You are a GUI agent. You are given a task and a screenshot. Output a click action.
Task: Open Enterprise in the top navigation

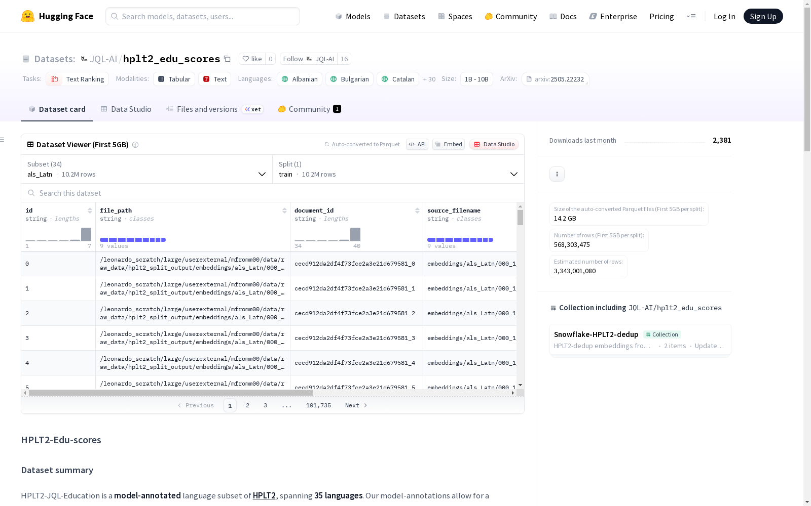click(613, 16)
